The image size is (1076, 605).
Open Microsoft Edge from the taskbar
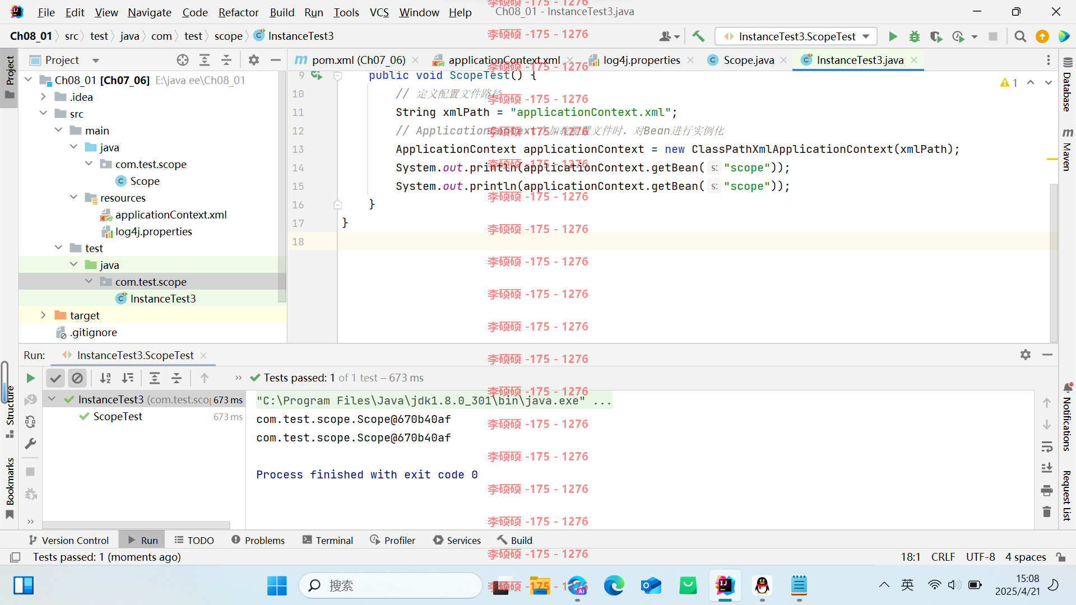(x=614, y=585)
